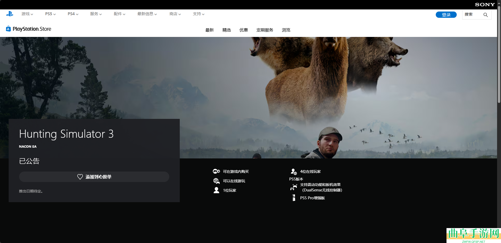Click the NACON SA publisher link
The height and width of the screenshot is (243, 501).
pyautogui.click(x=28, y=147)
